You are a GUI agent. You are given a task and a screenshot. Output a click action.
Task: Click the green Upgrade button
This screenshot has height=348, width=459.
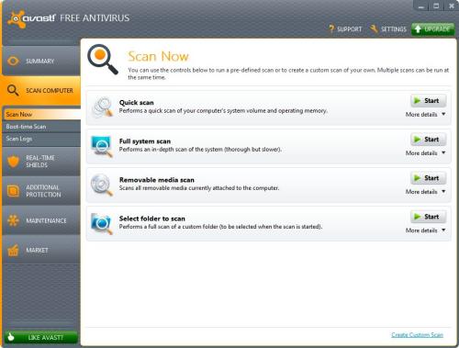pos(432,29)
